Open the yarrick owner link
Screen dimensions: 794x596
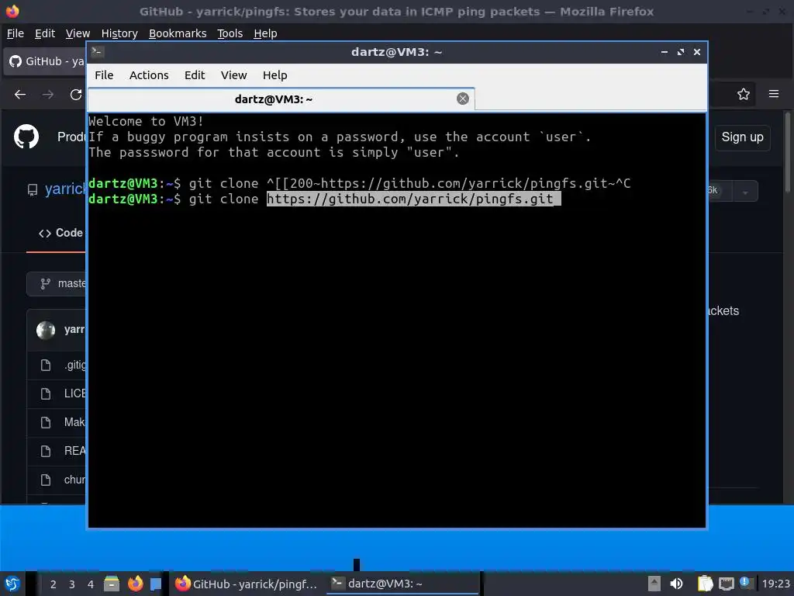[65, 189]
